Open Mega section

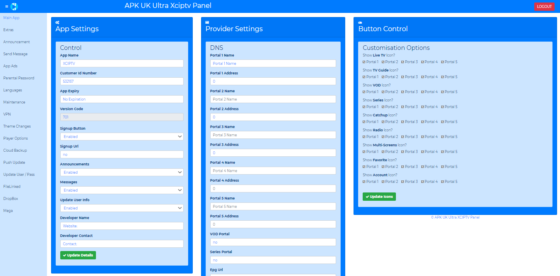[8, 211]
